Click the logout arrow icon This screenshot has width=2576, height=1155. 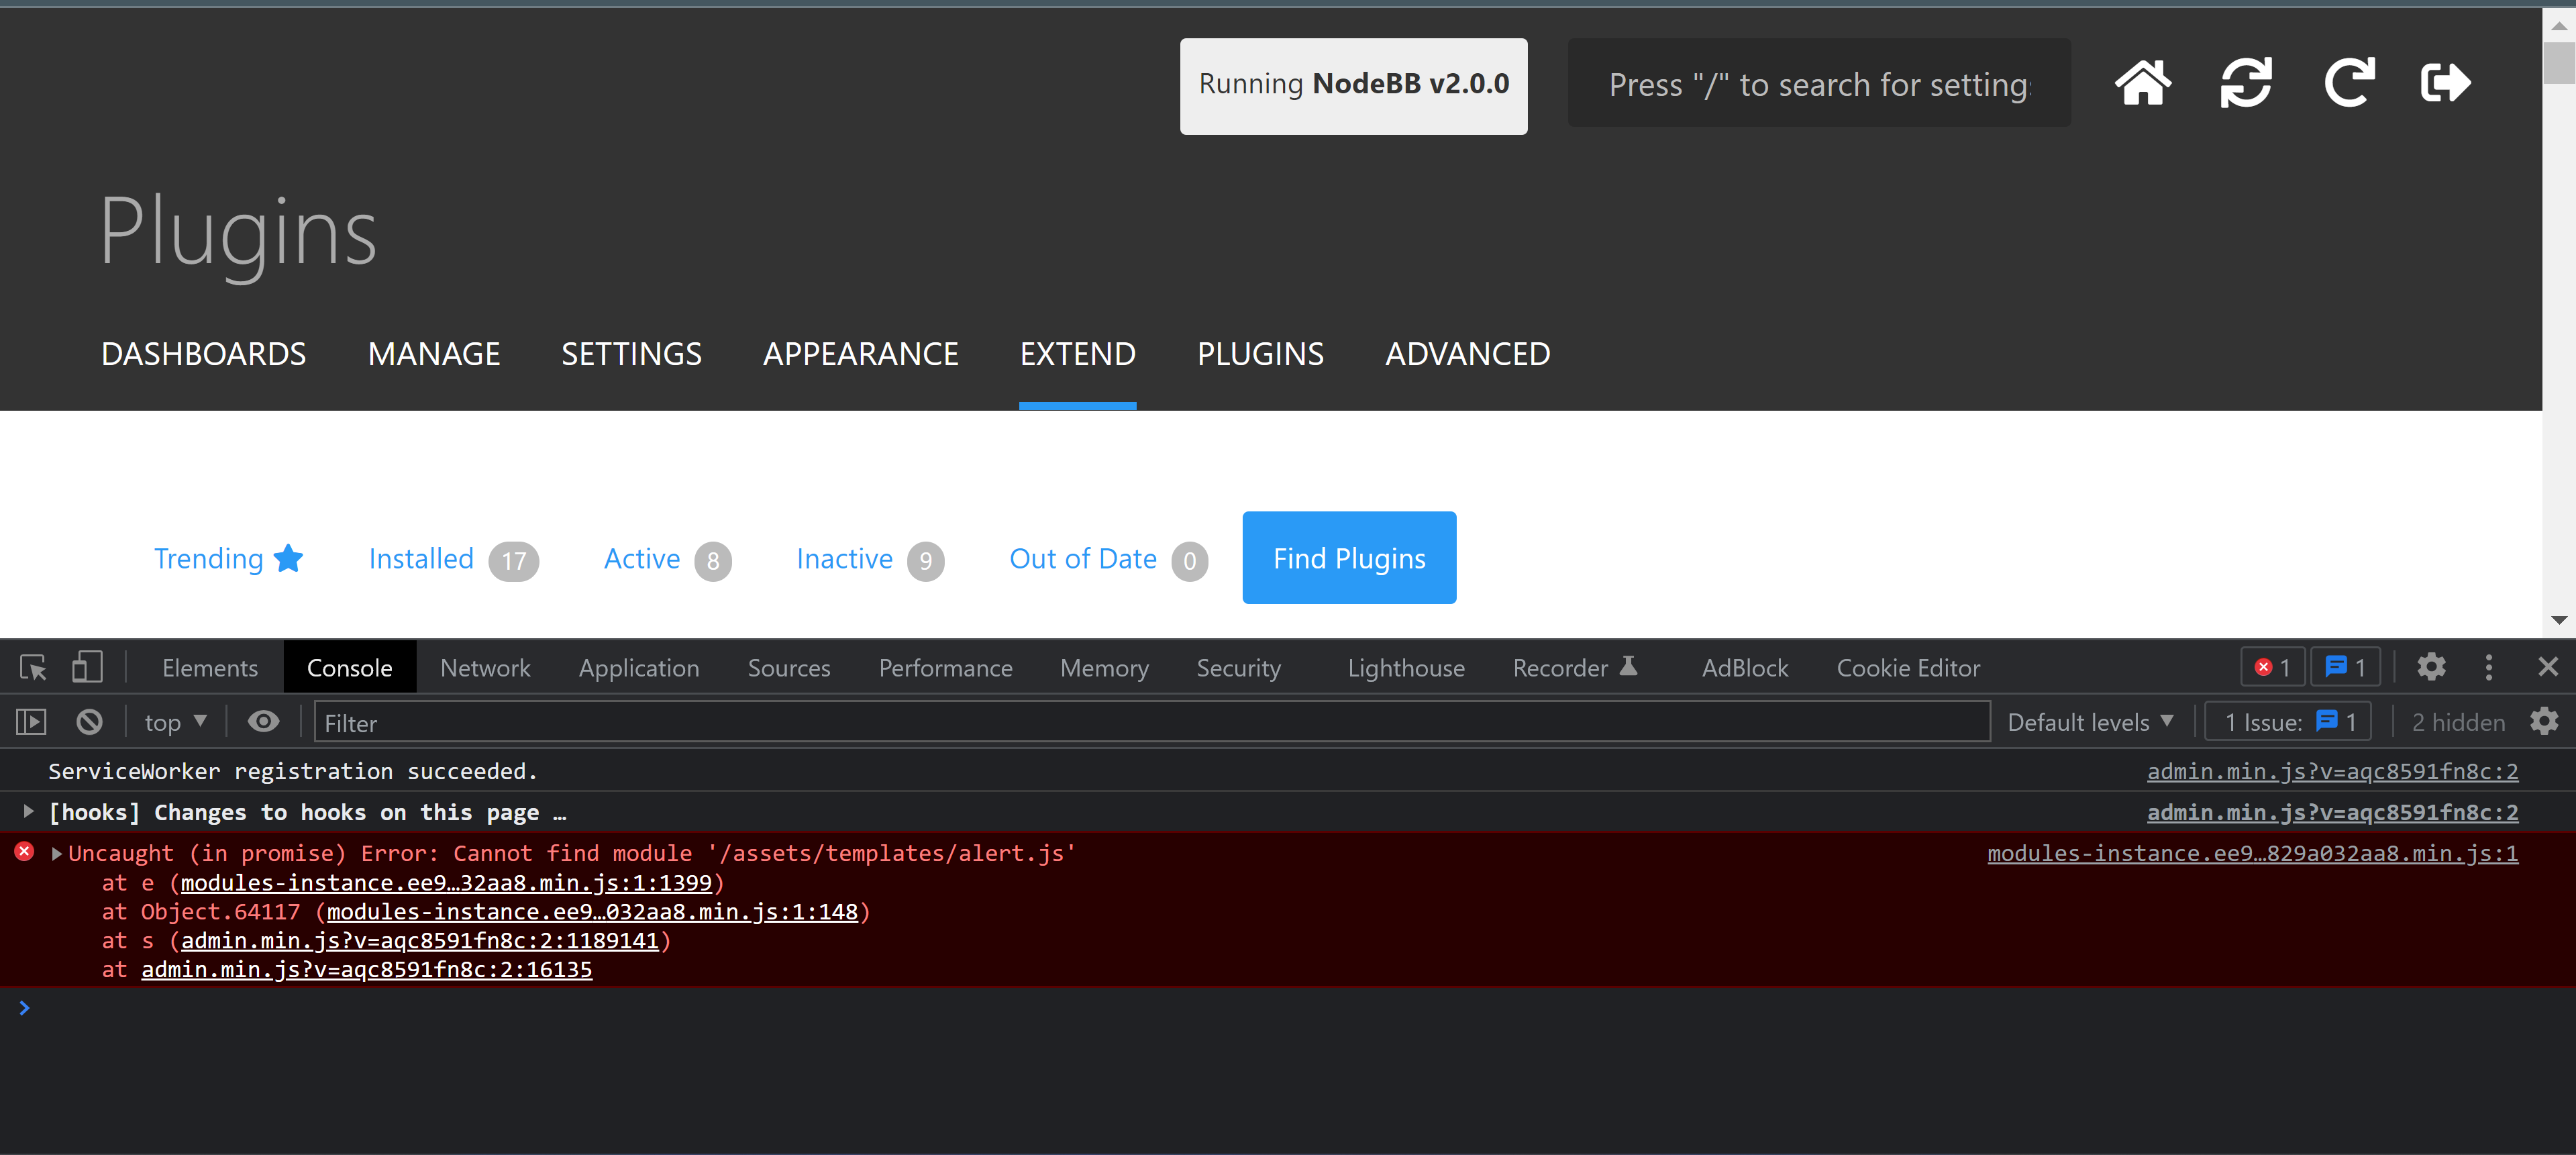click(x=2445, y=83)
